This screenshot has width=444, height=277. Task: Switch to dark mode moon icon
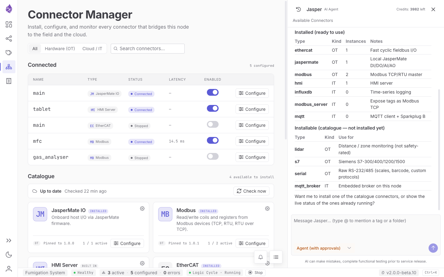coord(9,255)
